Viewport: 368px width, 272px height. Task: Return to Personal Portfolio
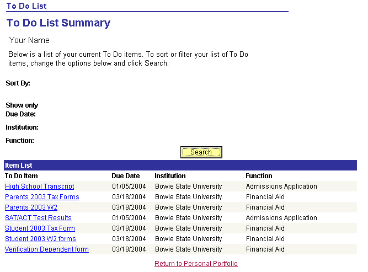[196, 264]
